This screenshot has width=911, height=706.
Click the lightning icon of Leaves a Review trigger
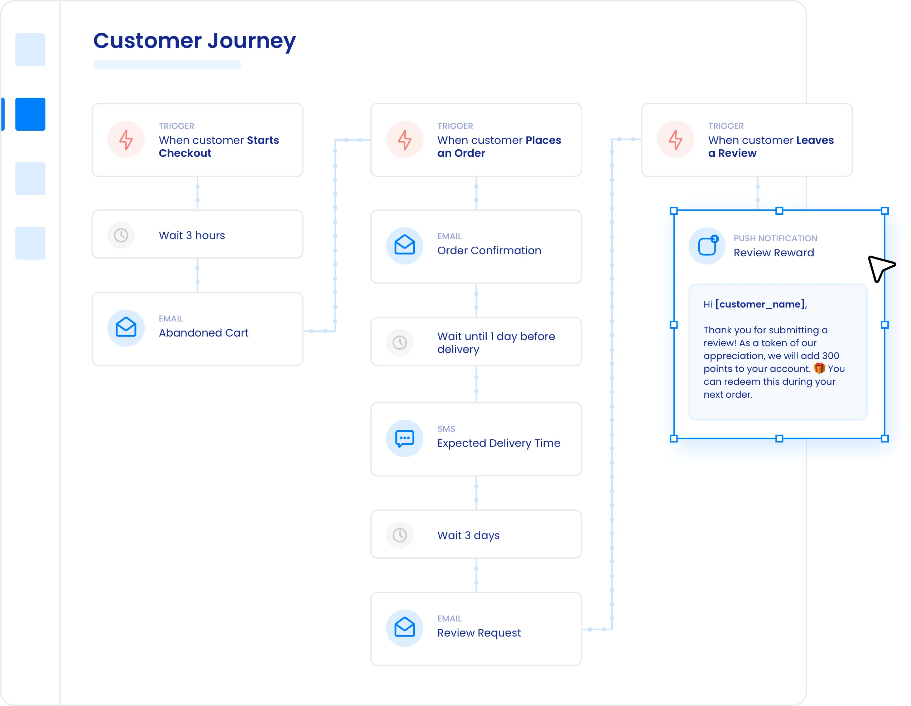click(x=675, y=139)
